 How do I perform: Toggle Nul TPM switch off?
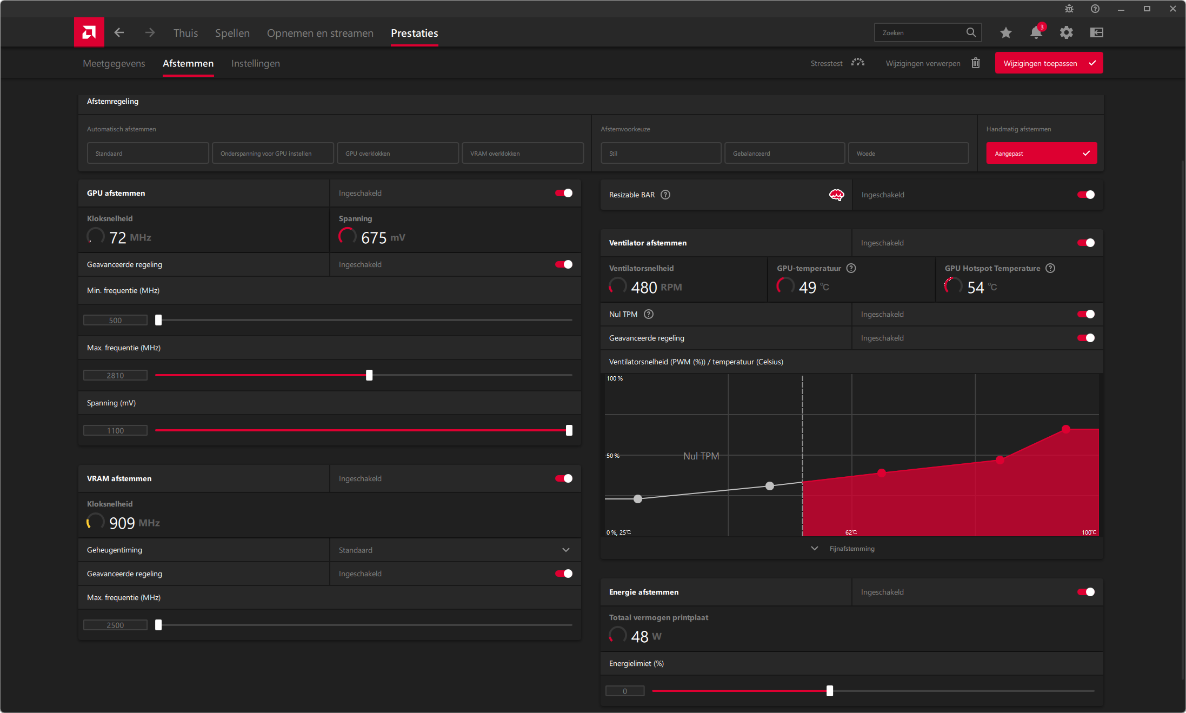(1085, 314)
